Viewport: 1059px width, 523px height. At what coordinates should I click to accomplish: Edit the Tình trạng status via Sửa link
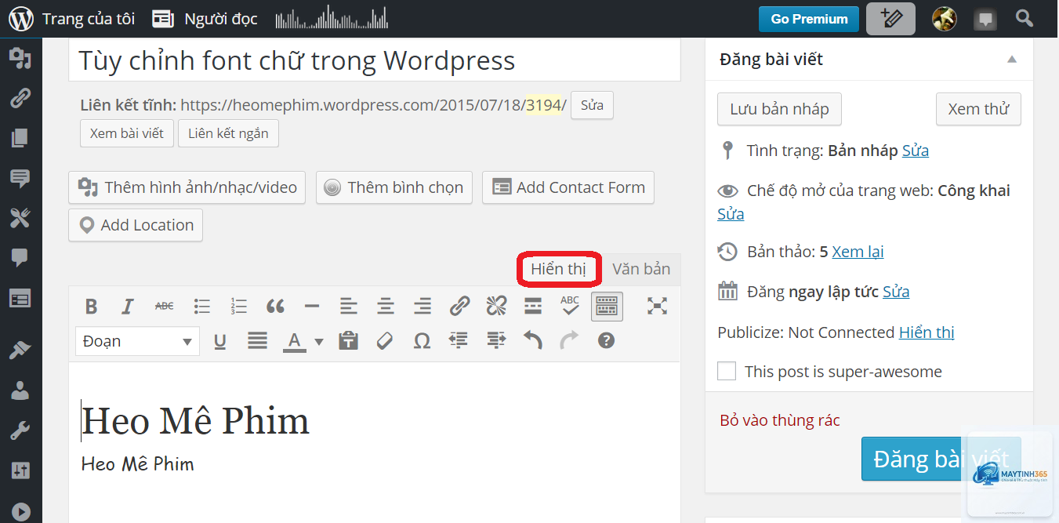point(916,151)
